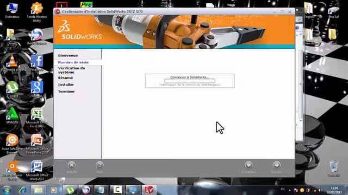
Task: Select the Résumé step in the sidebar
Action: (65, 78)
